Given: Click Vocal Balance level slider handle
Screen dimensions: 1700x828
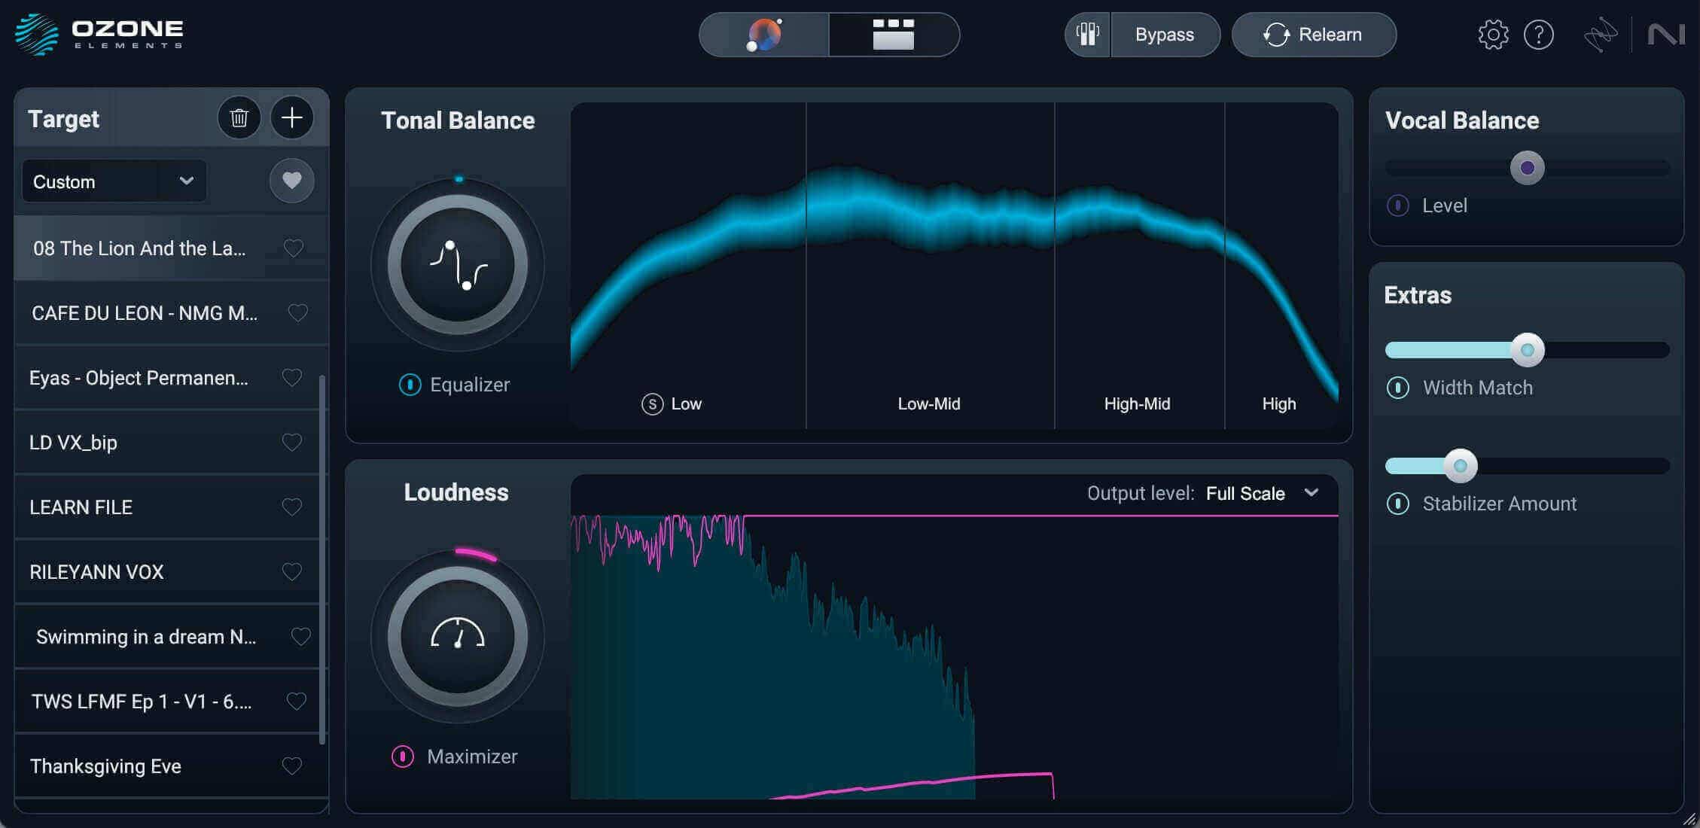Looking at the screenshot, I should tap(1528, 168).
